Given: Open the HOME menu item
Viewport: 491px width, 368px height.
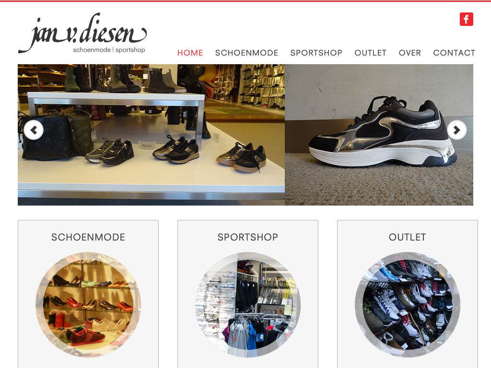Looking at the screenshot, I should [x=190, y=53].
